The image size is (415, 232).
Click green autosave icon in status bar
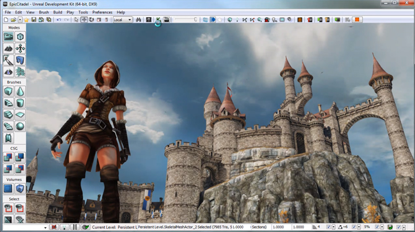pyautogui.click(x=390, y=227)
